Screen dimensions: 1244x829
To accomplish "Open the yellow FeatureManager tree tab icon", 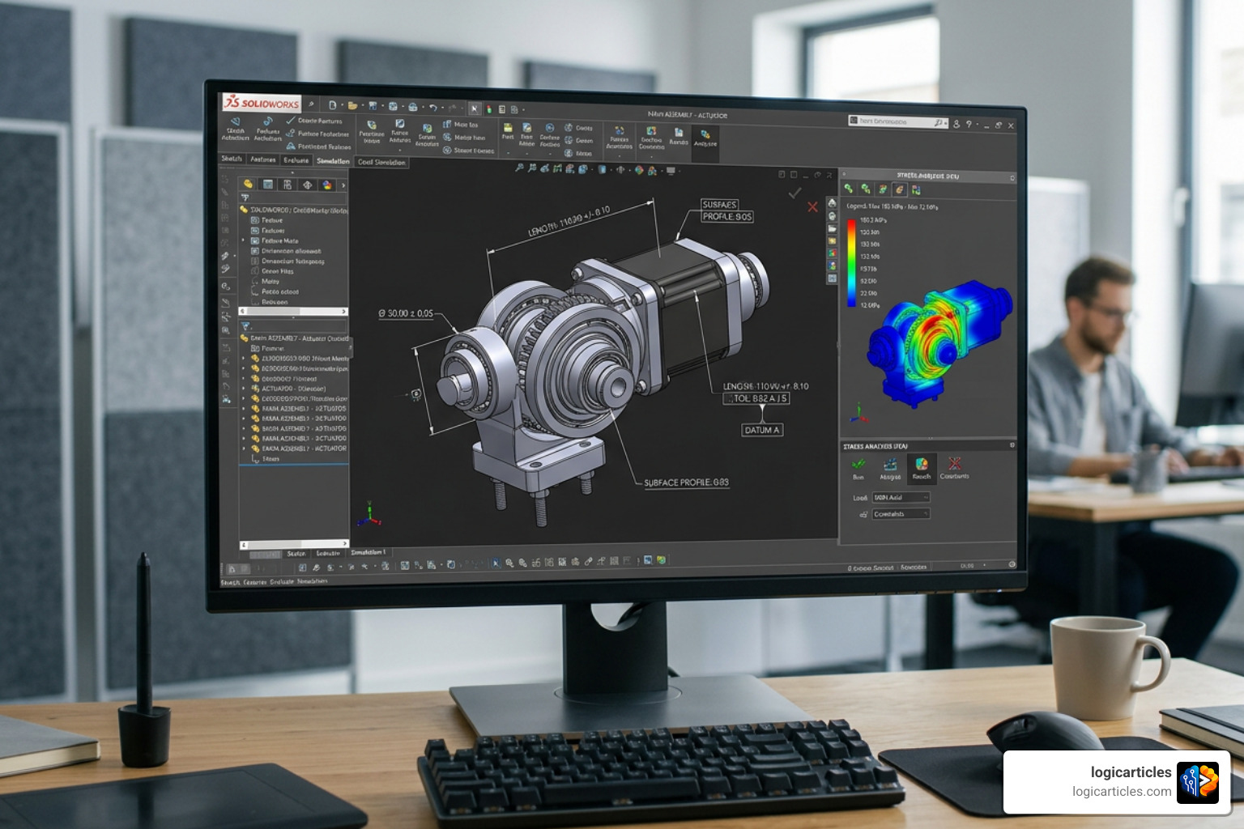I will pyautogui.click(x=249, y=184).
